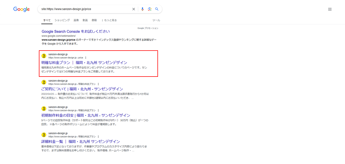
Task: Switch to the 動画 tab
Action: tap(85, 20)
